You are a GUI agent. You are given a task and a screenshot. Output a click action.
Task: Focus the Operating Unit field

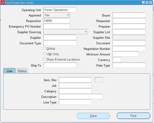tap(60, 10)
